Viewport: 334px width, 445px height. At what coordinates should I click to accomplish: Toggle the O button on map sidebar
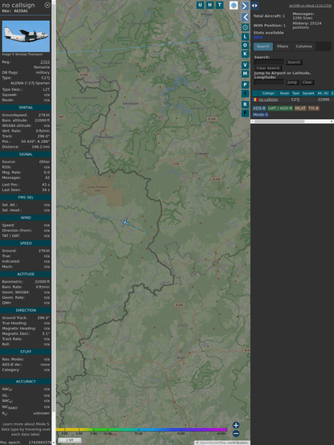click(x=245, y=45)
